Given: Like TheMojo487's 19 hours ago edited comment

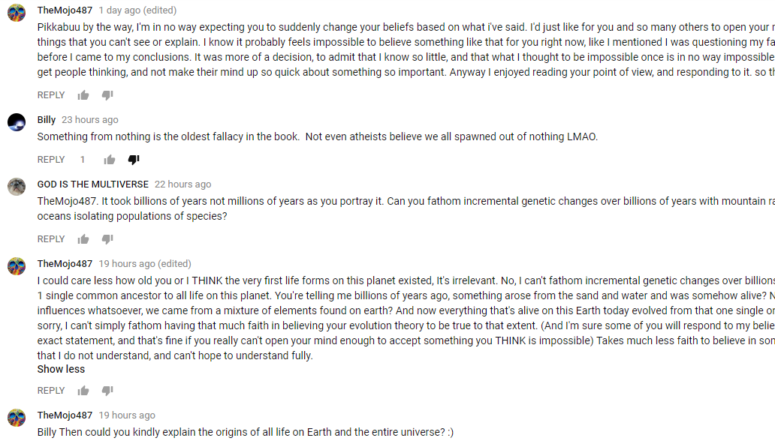Looking at the screenshot, I should coord(83,390).
